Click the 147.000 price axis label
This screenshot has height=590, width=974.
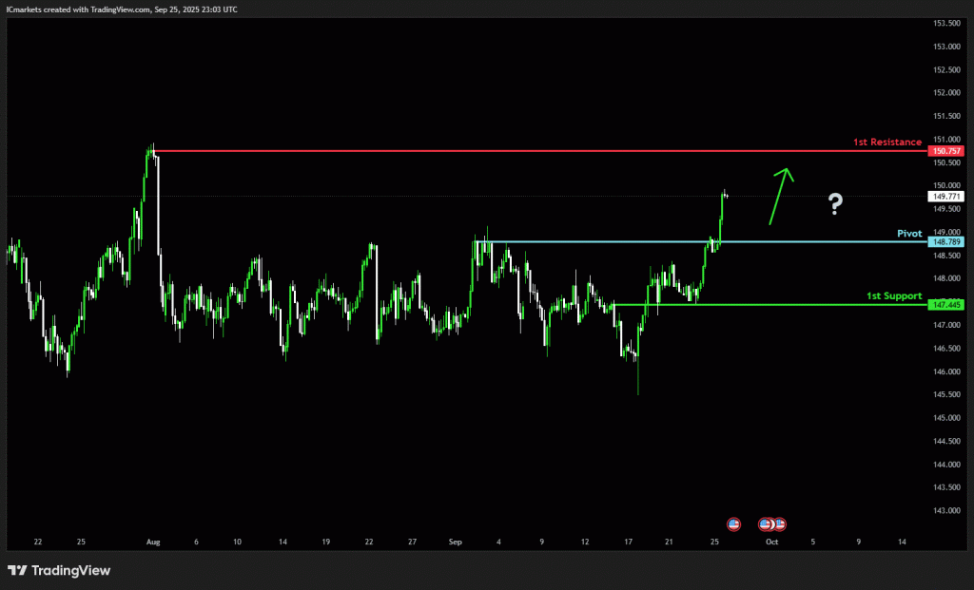pos(946,325)
